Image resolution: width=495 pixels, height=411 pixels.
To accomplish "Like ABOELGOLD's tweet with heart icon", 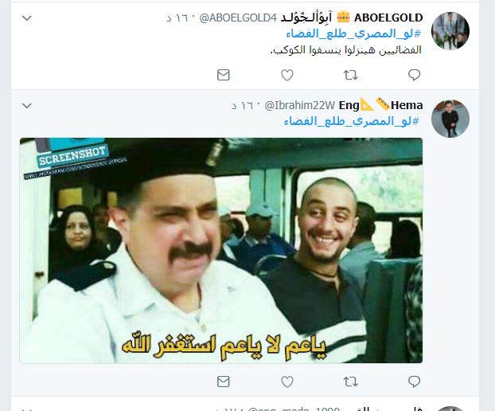I will coord(287,75).
